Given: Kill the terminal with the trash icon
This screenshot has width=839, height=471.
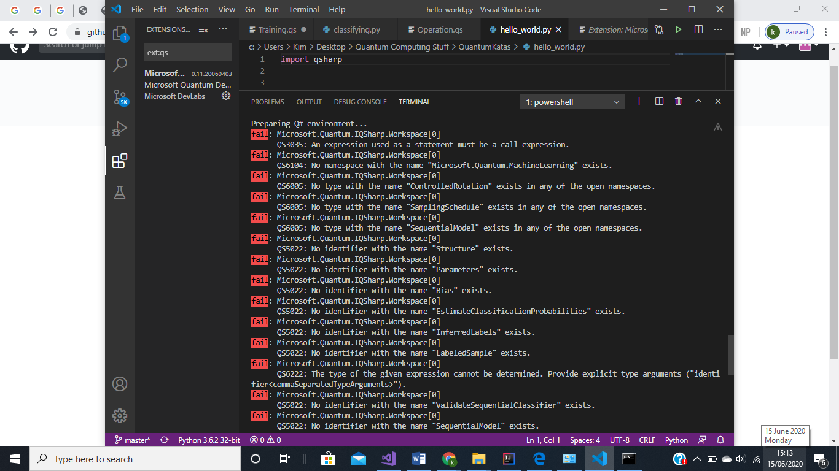Looking at the screenshot, I should click(678, 101).
